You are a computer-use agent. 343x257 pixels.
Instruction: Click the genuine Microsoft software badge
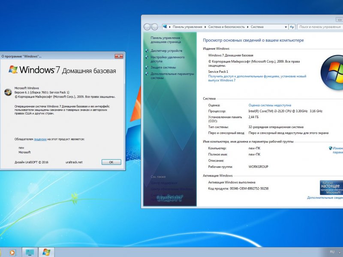coord(331,188)
